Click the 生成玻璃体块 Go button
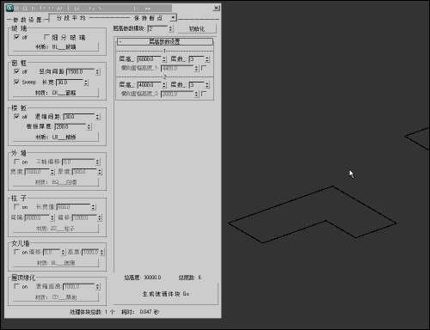The width and height of the screenshot is (430, 330). [166, 294]
